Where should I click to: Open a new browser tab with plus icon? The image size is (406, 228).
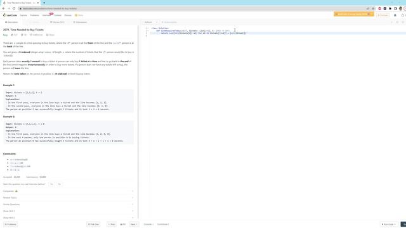click(x=44, y=3)
